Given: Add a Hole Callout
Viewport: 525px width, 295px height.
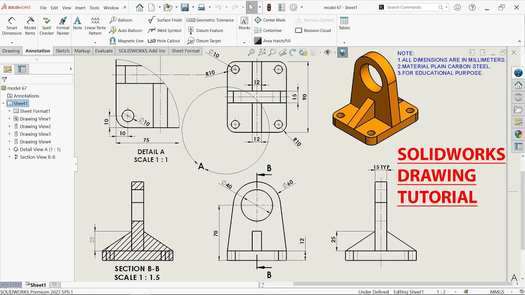Looking at the screenshot, I should (164, 41).
